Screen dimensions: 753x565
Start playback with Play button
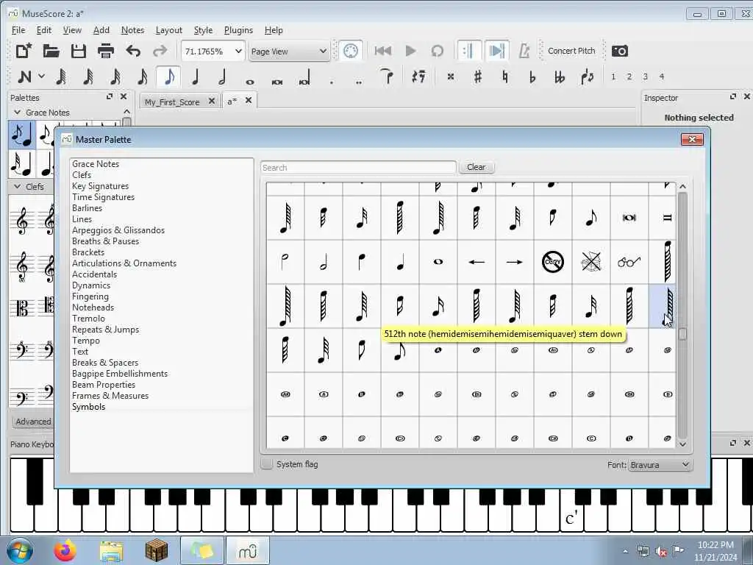(x=410, y=51)
